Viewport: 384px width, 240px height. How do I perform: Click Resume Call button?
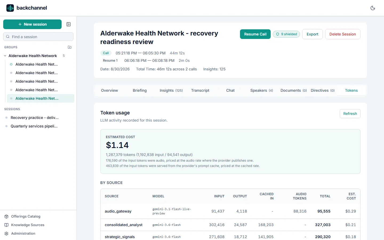tap(255, 34)
